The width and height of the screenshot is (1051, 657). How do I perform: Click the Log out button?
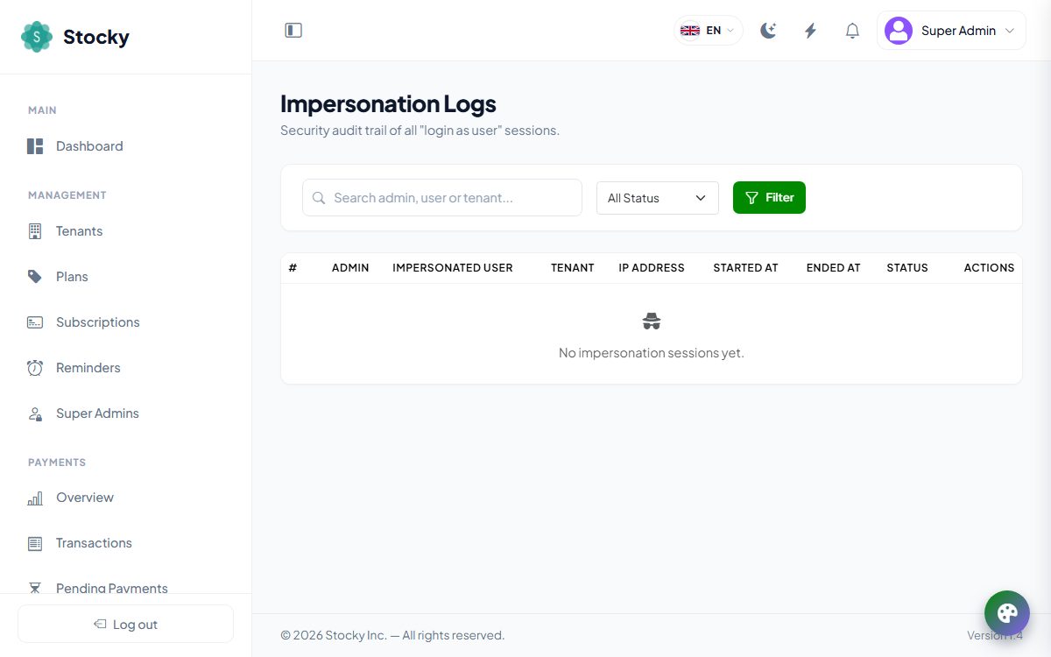tap(125, 625)
